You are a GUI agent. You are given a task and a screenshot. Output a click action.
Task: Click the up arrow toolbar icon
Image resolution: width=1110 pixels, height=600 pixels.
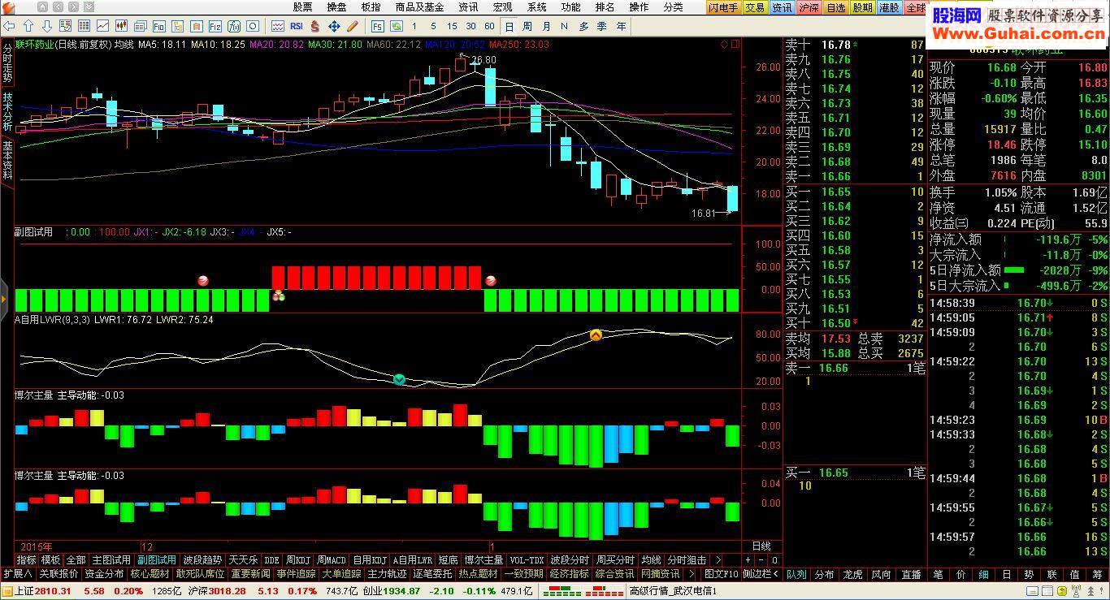point(29,27)
